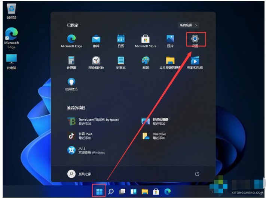Open TranslucentTB recommended item
The width and height of the screenshot is (266, 198).
pos(93,121)
